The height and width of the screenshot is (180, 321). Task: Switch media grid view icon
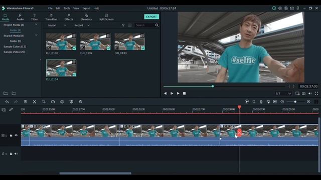click(130, 25)
